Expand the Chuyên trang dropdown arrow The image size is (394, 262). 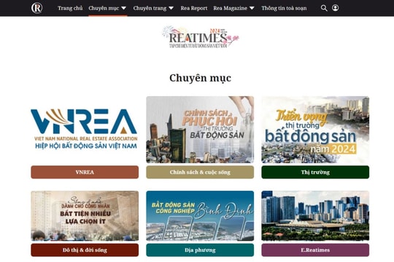click(x=171, y=8)
